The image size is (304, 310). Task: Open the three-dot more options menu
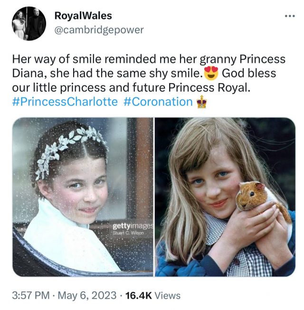pos(290,16)
